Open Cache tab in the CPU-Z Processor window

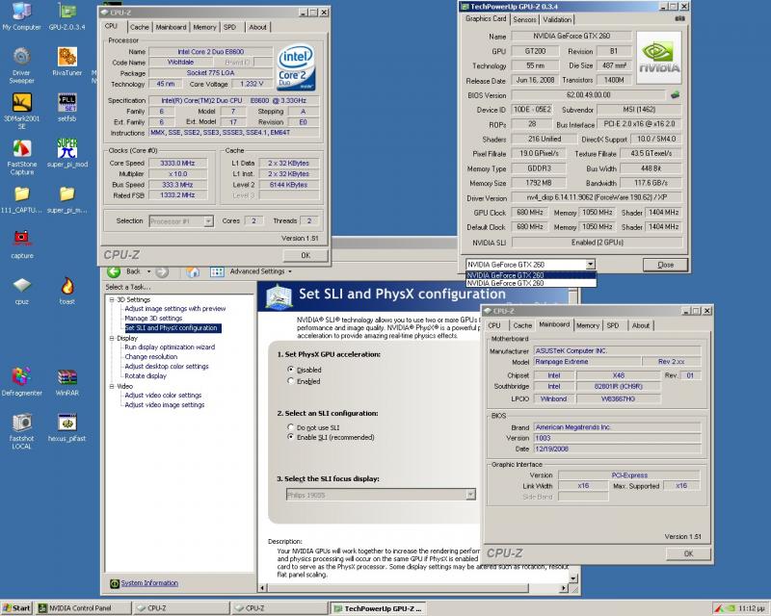139,28
